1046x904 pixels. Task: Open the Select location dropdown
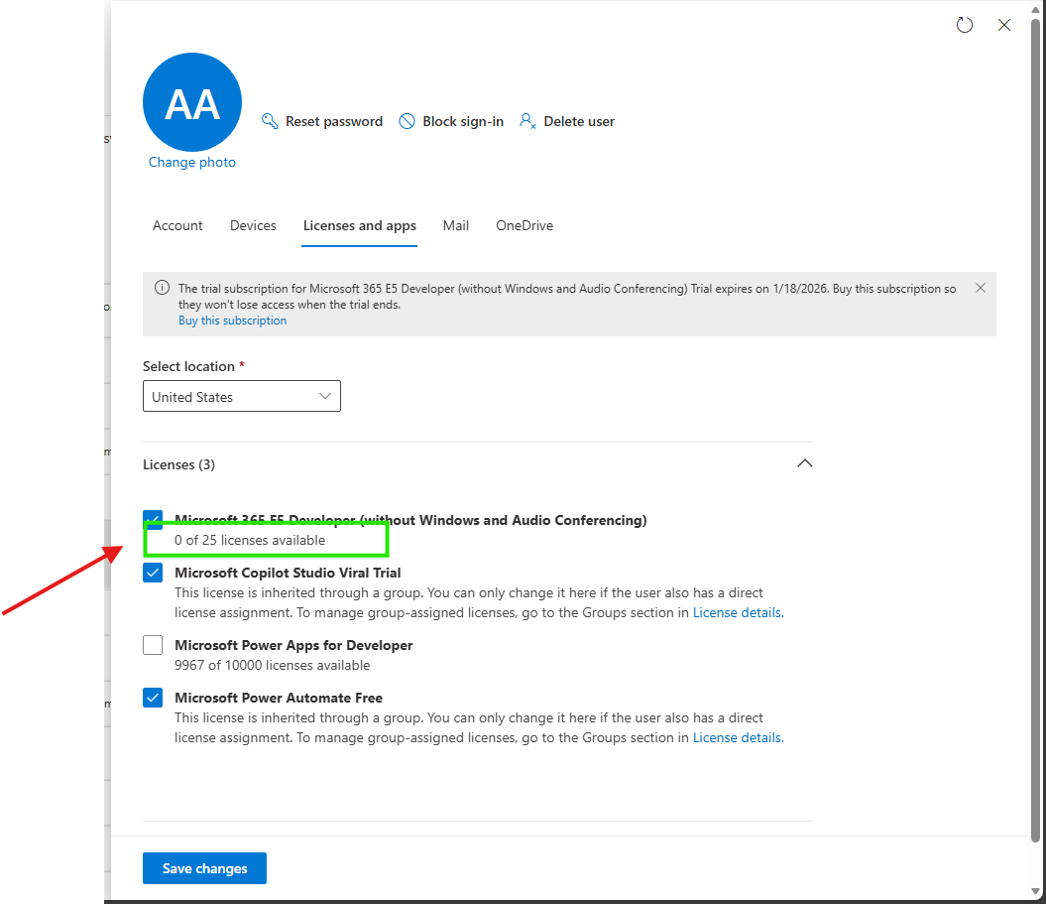point(242,396)
